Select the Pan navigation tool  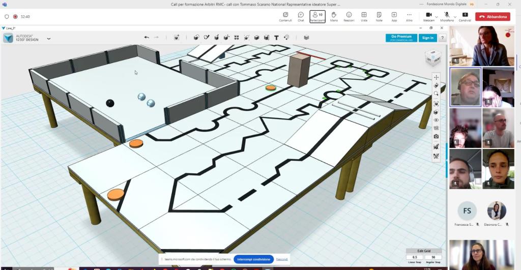pyautogui.click(x=436, y=77)
